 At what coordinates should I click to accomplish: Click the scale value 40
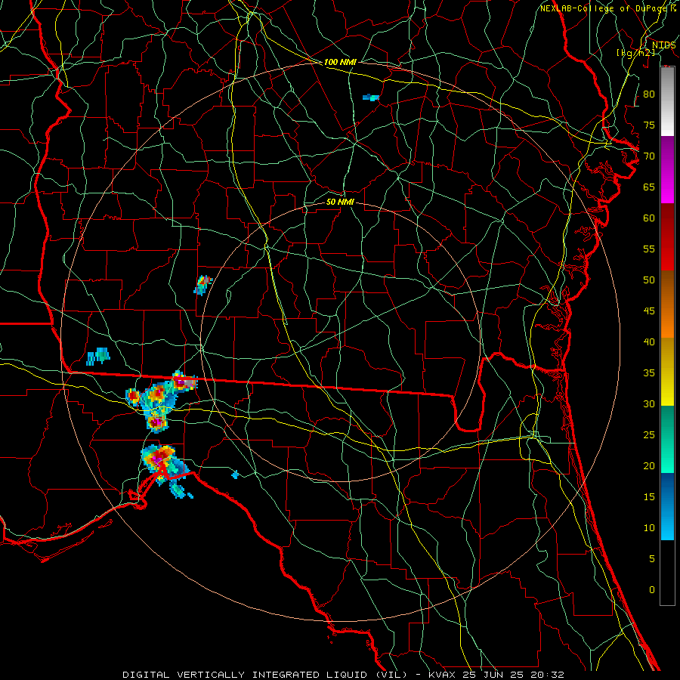coord(649,342)
